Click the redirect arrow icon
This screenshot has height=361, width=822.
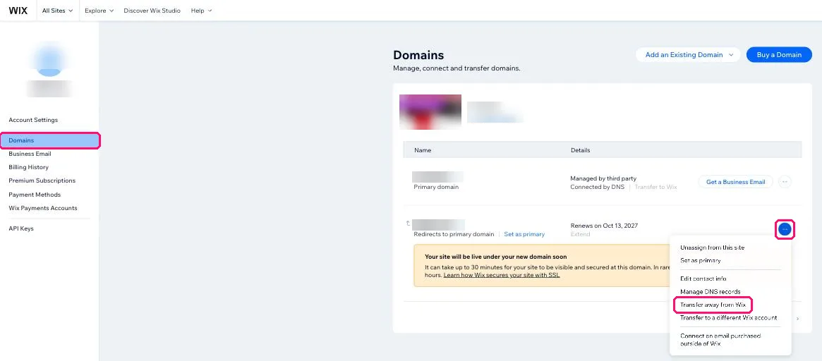[408, 224]
